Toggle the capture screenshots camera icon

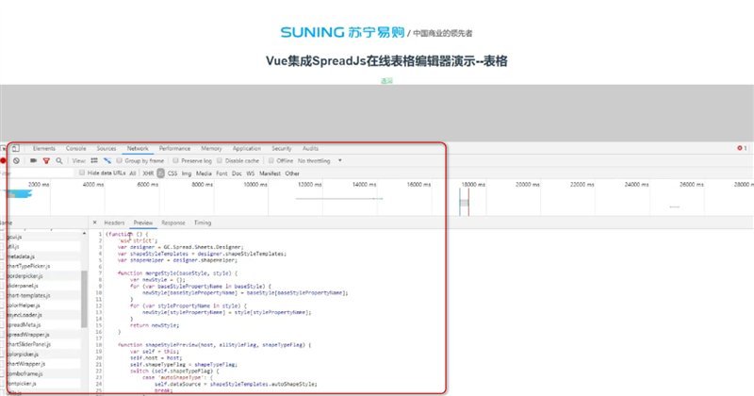click(x=33, y=161)
